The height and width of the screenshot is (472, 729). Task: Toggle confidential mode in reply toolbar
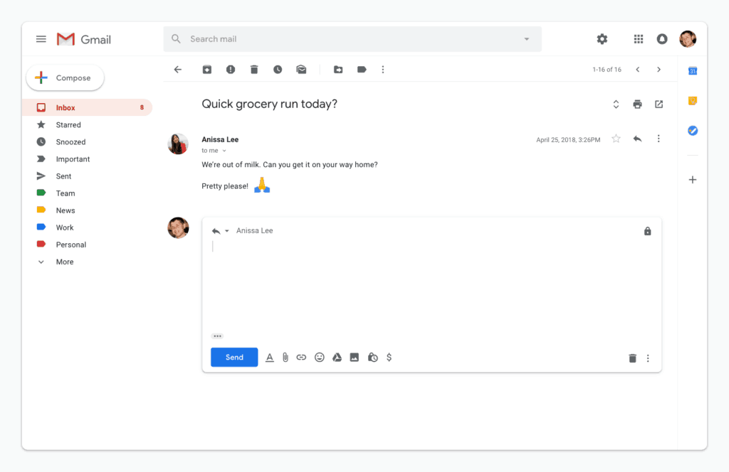pyautogui.click(x=372, y=358)
